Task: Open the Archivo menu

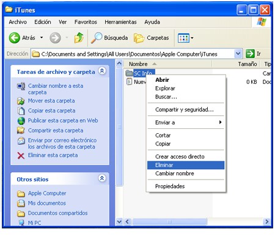Action: [x=18, y=22]
